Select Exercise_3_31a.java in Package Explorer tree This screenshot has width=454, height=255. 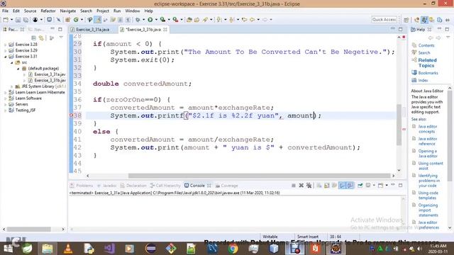point(50,74)
